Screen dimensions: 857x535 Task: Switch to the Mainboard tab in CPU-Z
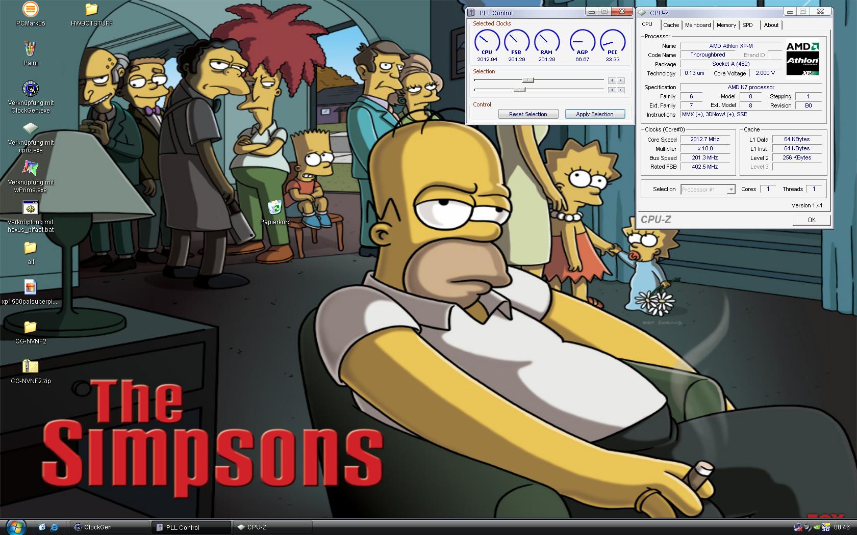pyautogui.click(x=698, y=25)
